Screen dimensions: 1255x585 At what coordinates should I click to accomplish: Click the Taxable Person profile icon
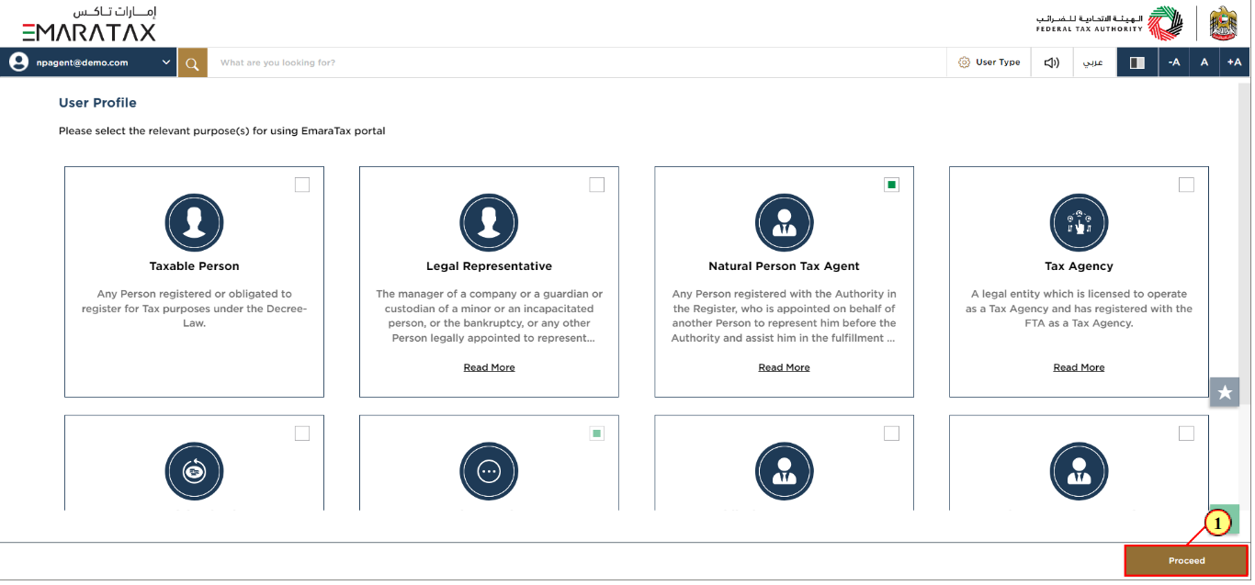pyautogui.click(x=194, y=222)
